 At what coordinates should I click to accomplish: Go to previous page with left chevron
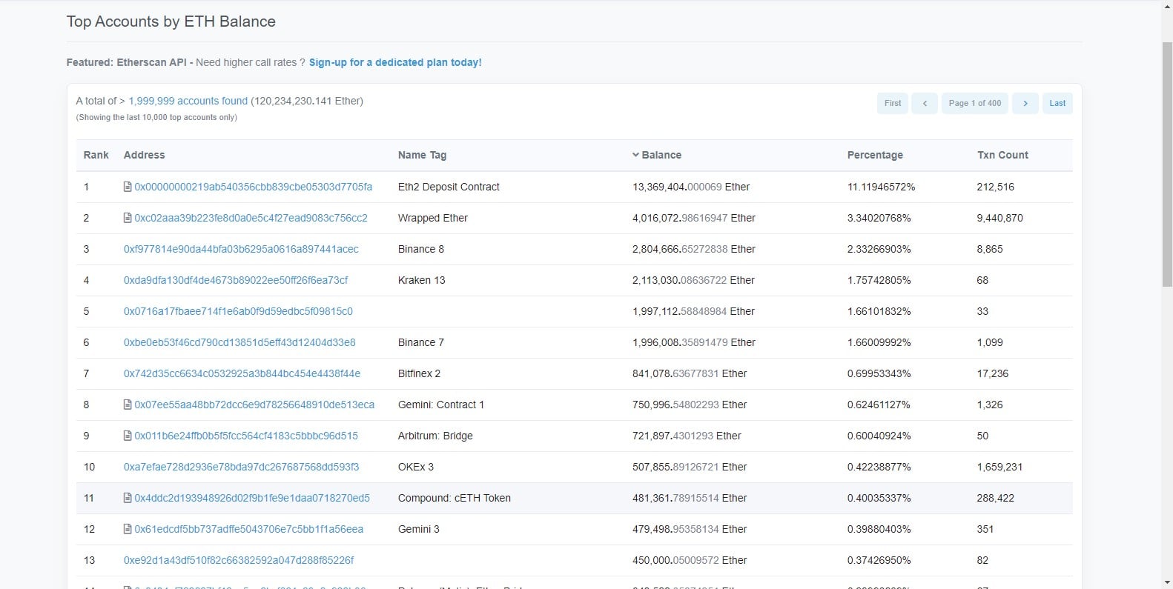[x=925, y=103]
